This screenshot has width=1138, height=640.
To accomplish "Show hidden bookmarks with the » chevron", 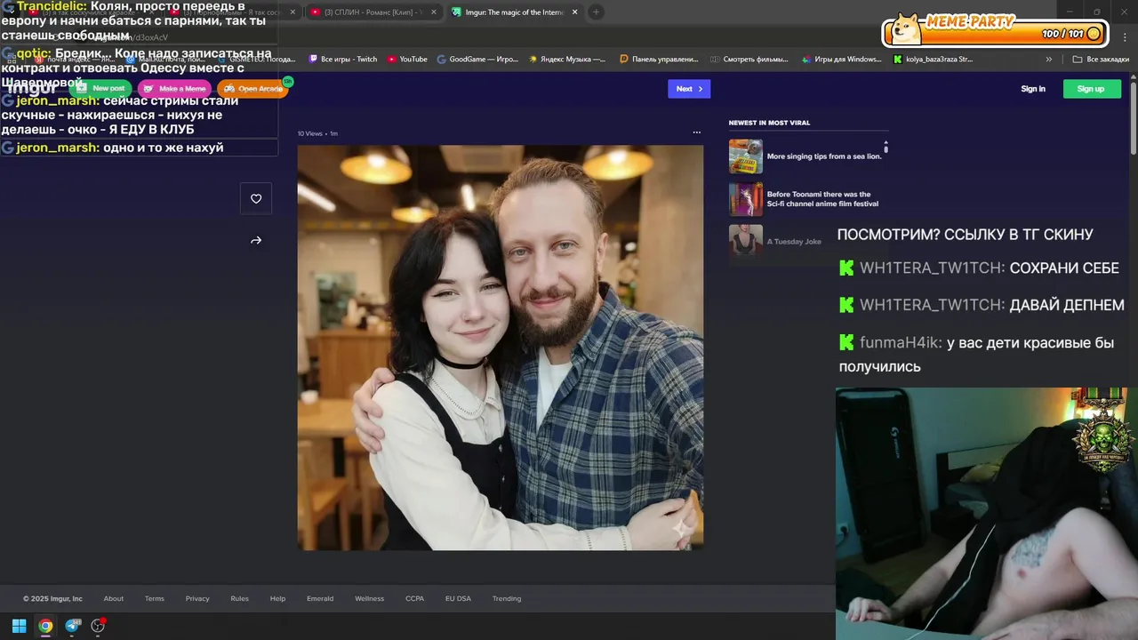I will pyautogui.click(x=1049, y=60).
